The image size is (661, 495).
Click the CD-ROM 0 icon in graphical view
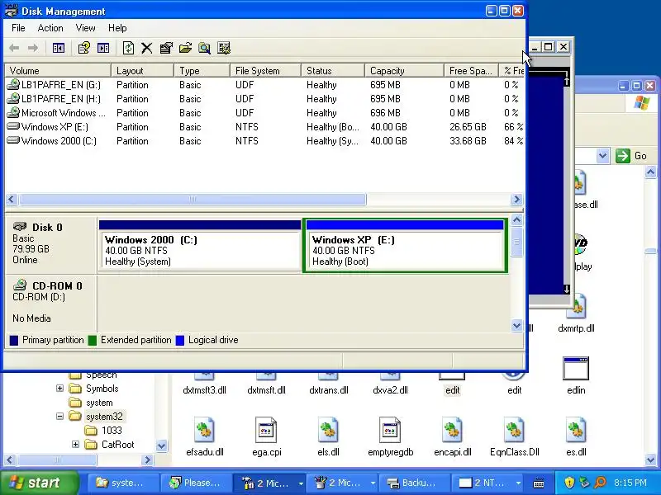pos(20,285)
